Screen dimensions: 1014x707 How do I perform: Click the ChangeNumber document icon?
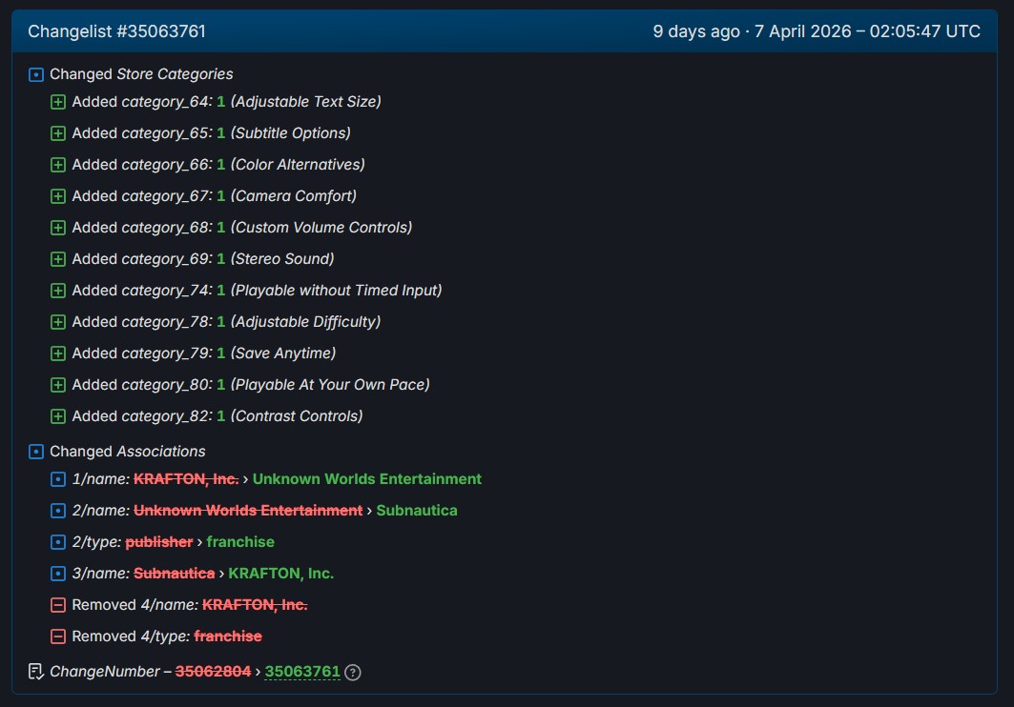tap(36, 672)
